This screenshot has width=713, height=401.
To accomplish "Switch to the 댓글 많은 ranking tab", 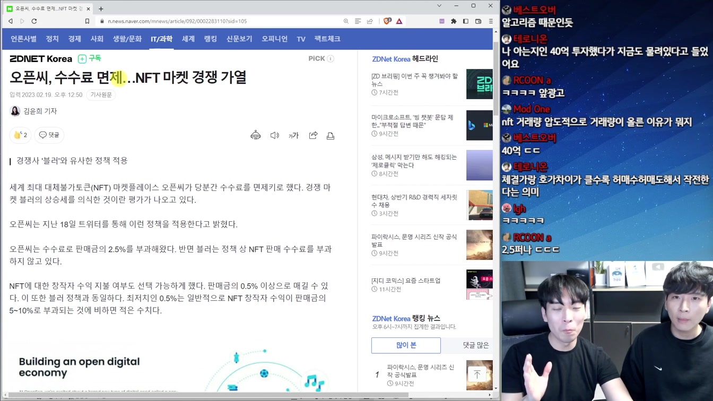I will point(475,345).
